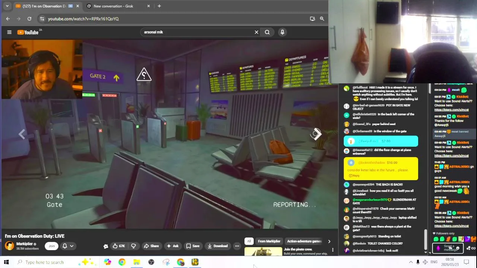Start voice search with the microphone
The image size is (477, 268).
tap(282, 32)
